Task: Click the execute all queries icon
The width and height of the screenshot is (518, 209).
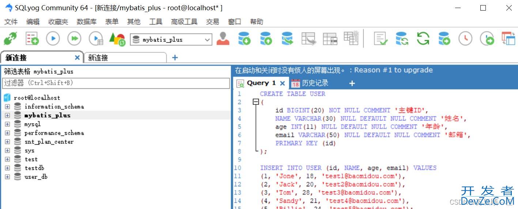Action: tap(74, 38)
